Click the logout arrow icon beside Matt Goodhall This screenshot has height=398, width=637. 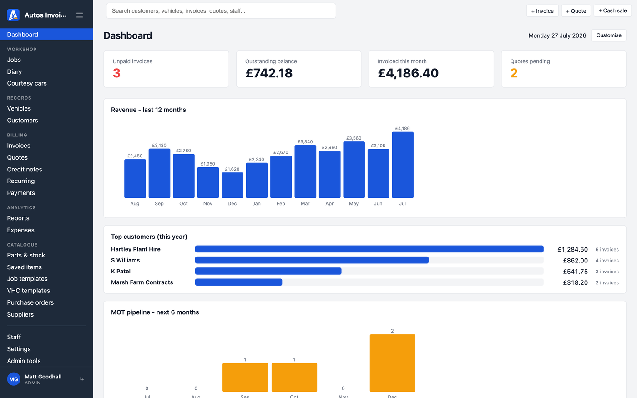click(x=81, y=379)
